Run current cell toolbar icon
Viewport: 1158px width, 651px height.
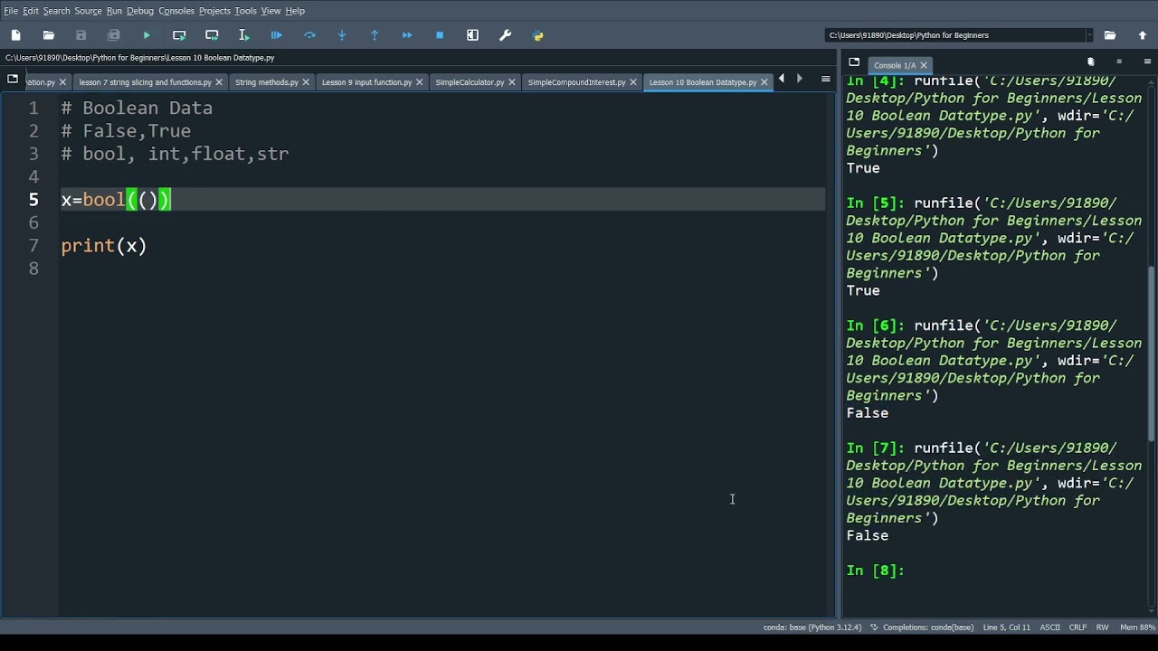179,35
